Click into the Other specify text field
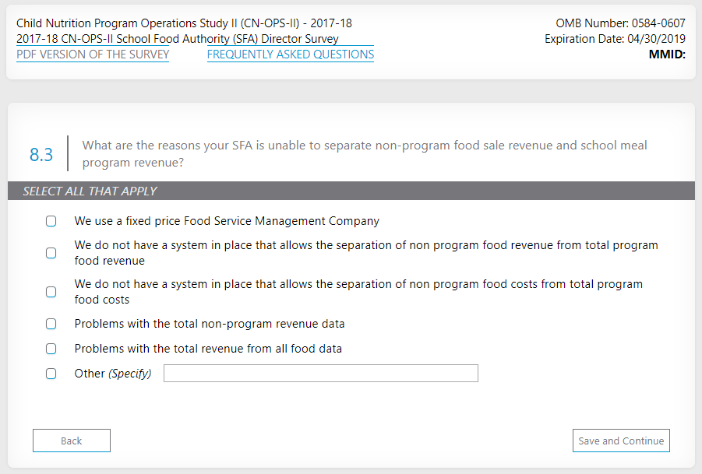Image resolution: width=702 pixels, height=474 pixels. pos(320,374)
